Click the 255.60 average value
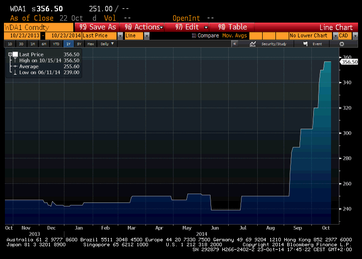 72,66
